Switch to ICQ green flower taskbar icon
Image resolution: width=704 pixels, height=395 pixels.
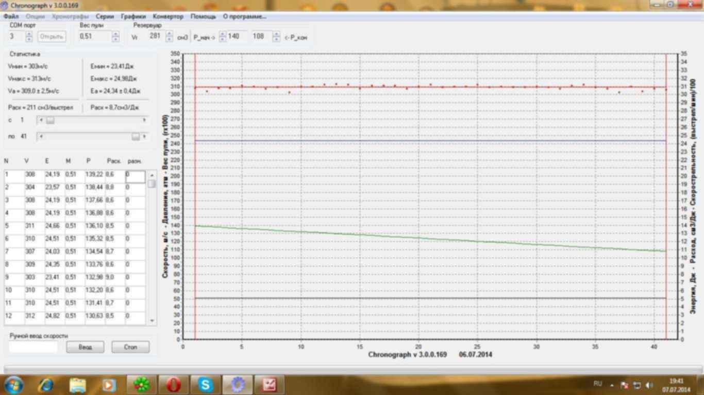click(141, 384)
